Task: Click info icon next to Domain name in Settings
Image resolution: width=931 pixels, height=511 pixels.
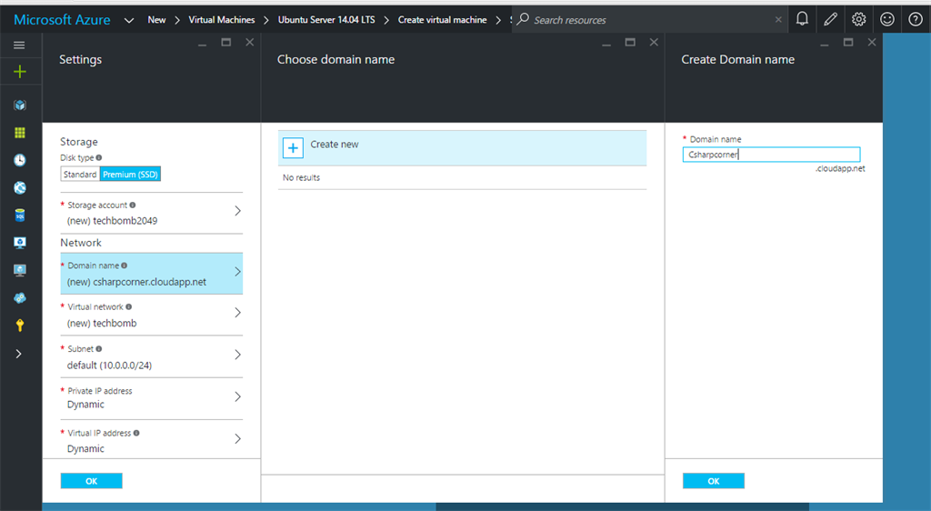Action: pos(124,266)
